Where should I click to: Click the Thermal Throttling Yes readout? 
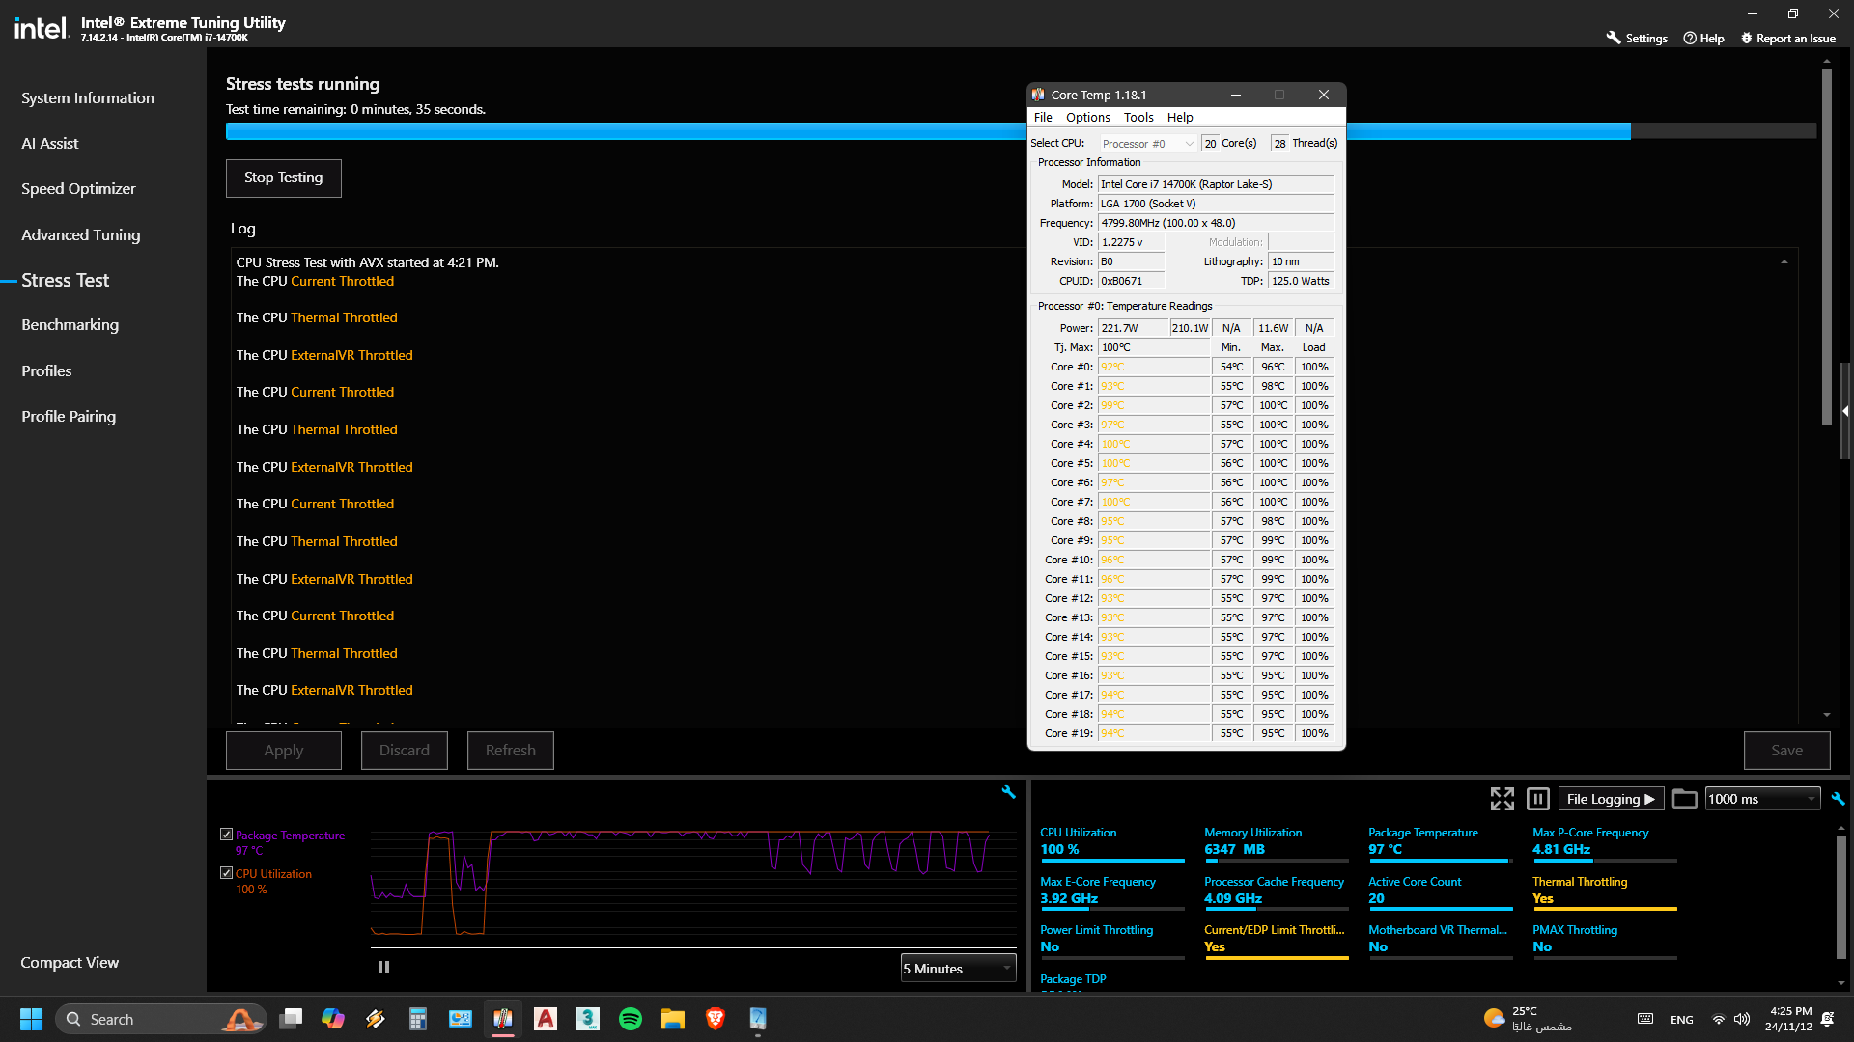point(1604,891)
